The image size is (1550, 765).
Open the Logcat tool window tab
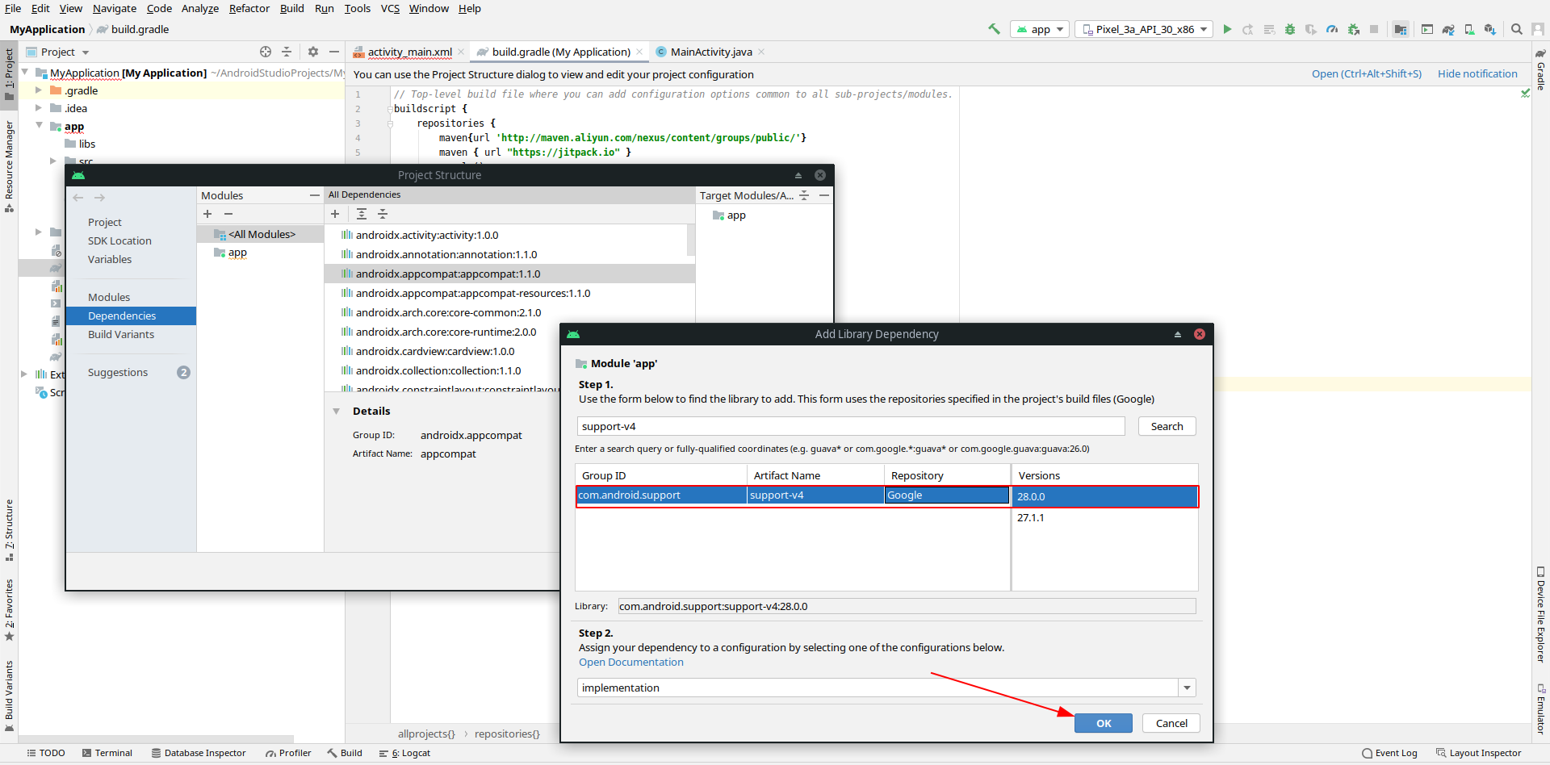(x=404, y=753)
